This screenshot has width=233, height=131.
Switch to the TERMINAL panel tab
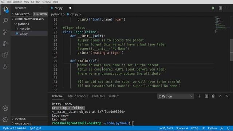coord(58,96)
